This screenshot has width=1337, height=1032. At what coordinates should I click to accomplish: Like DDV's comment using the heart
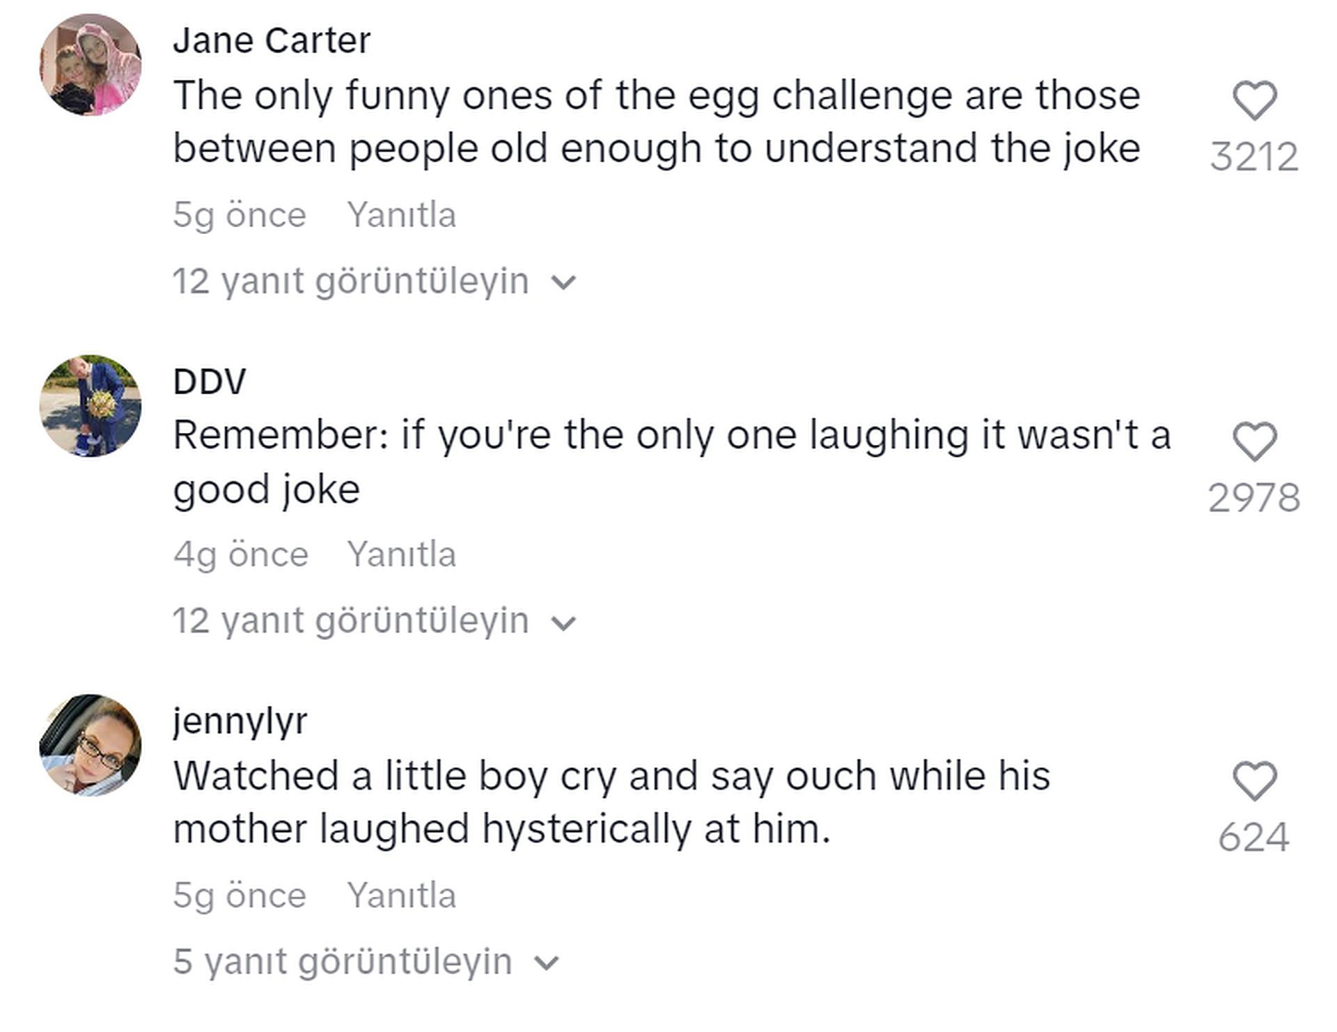point(1255,442)
